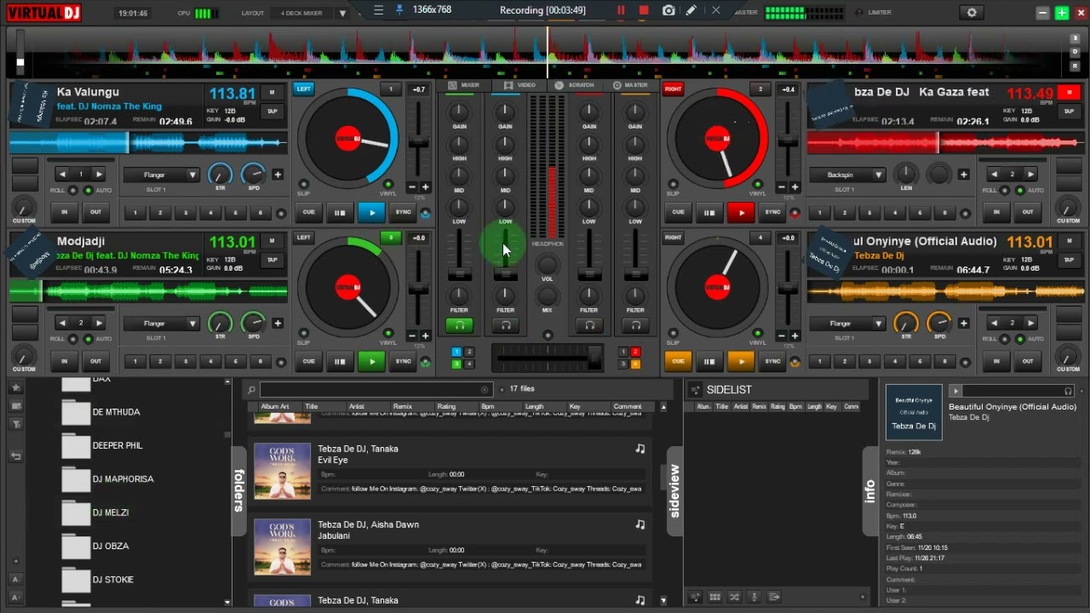This screenshot has height=613, width=1090.
Task: Click the pause recording icon
Action: click(621, 10)
